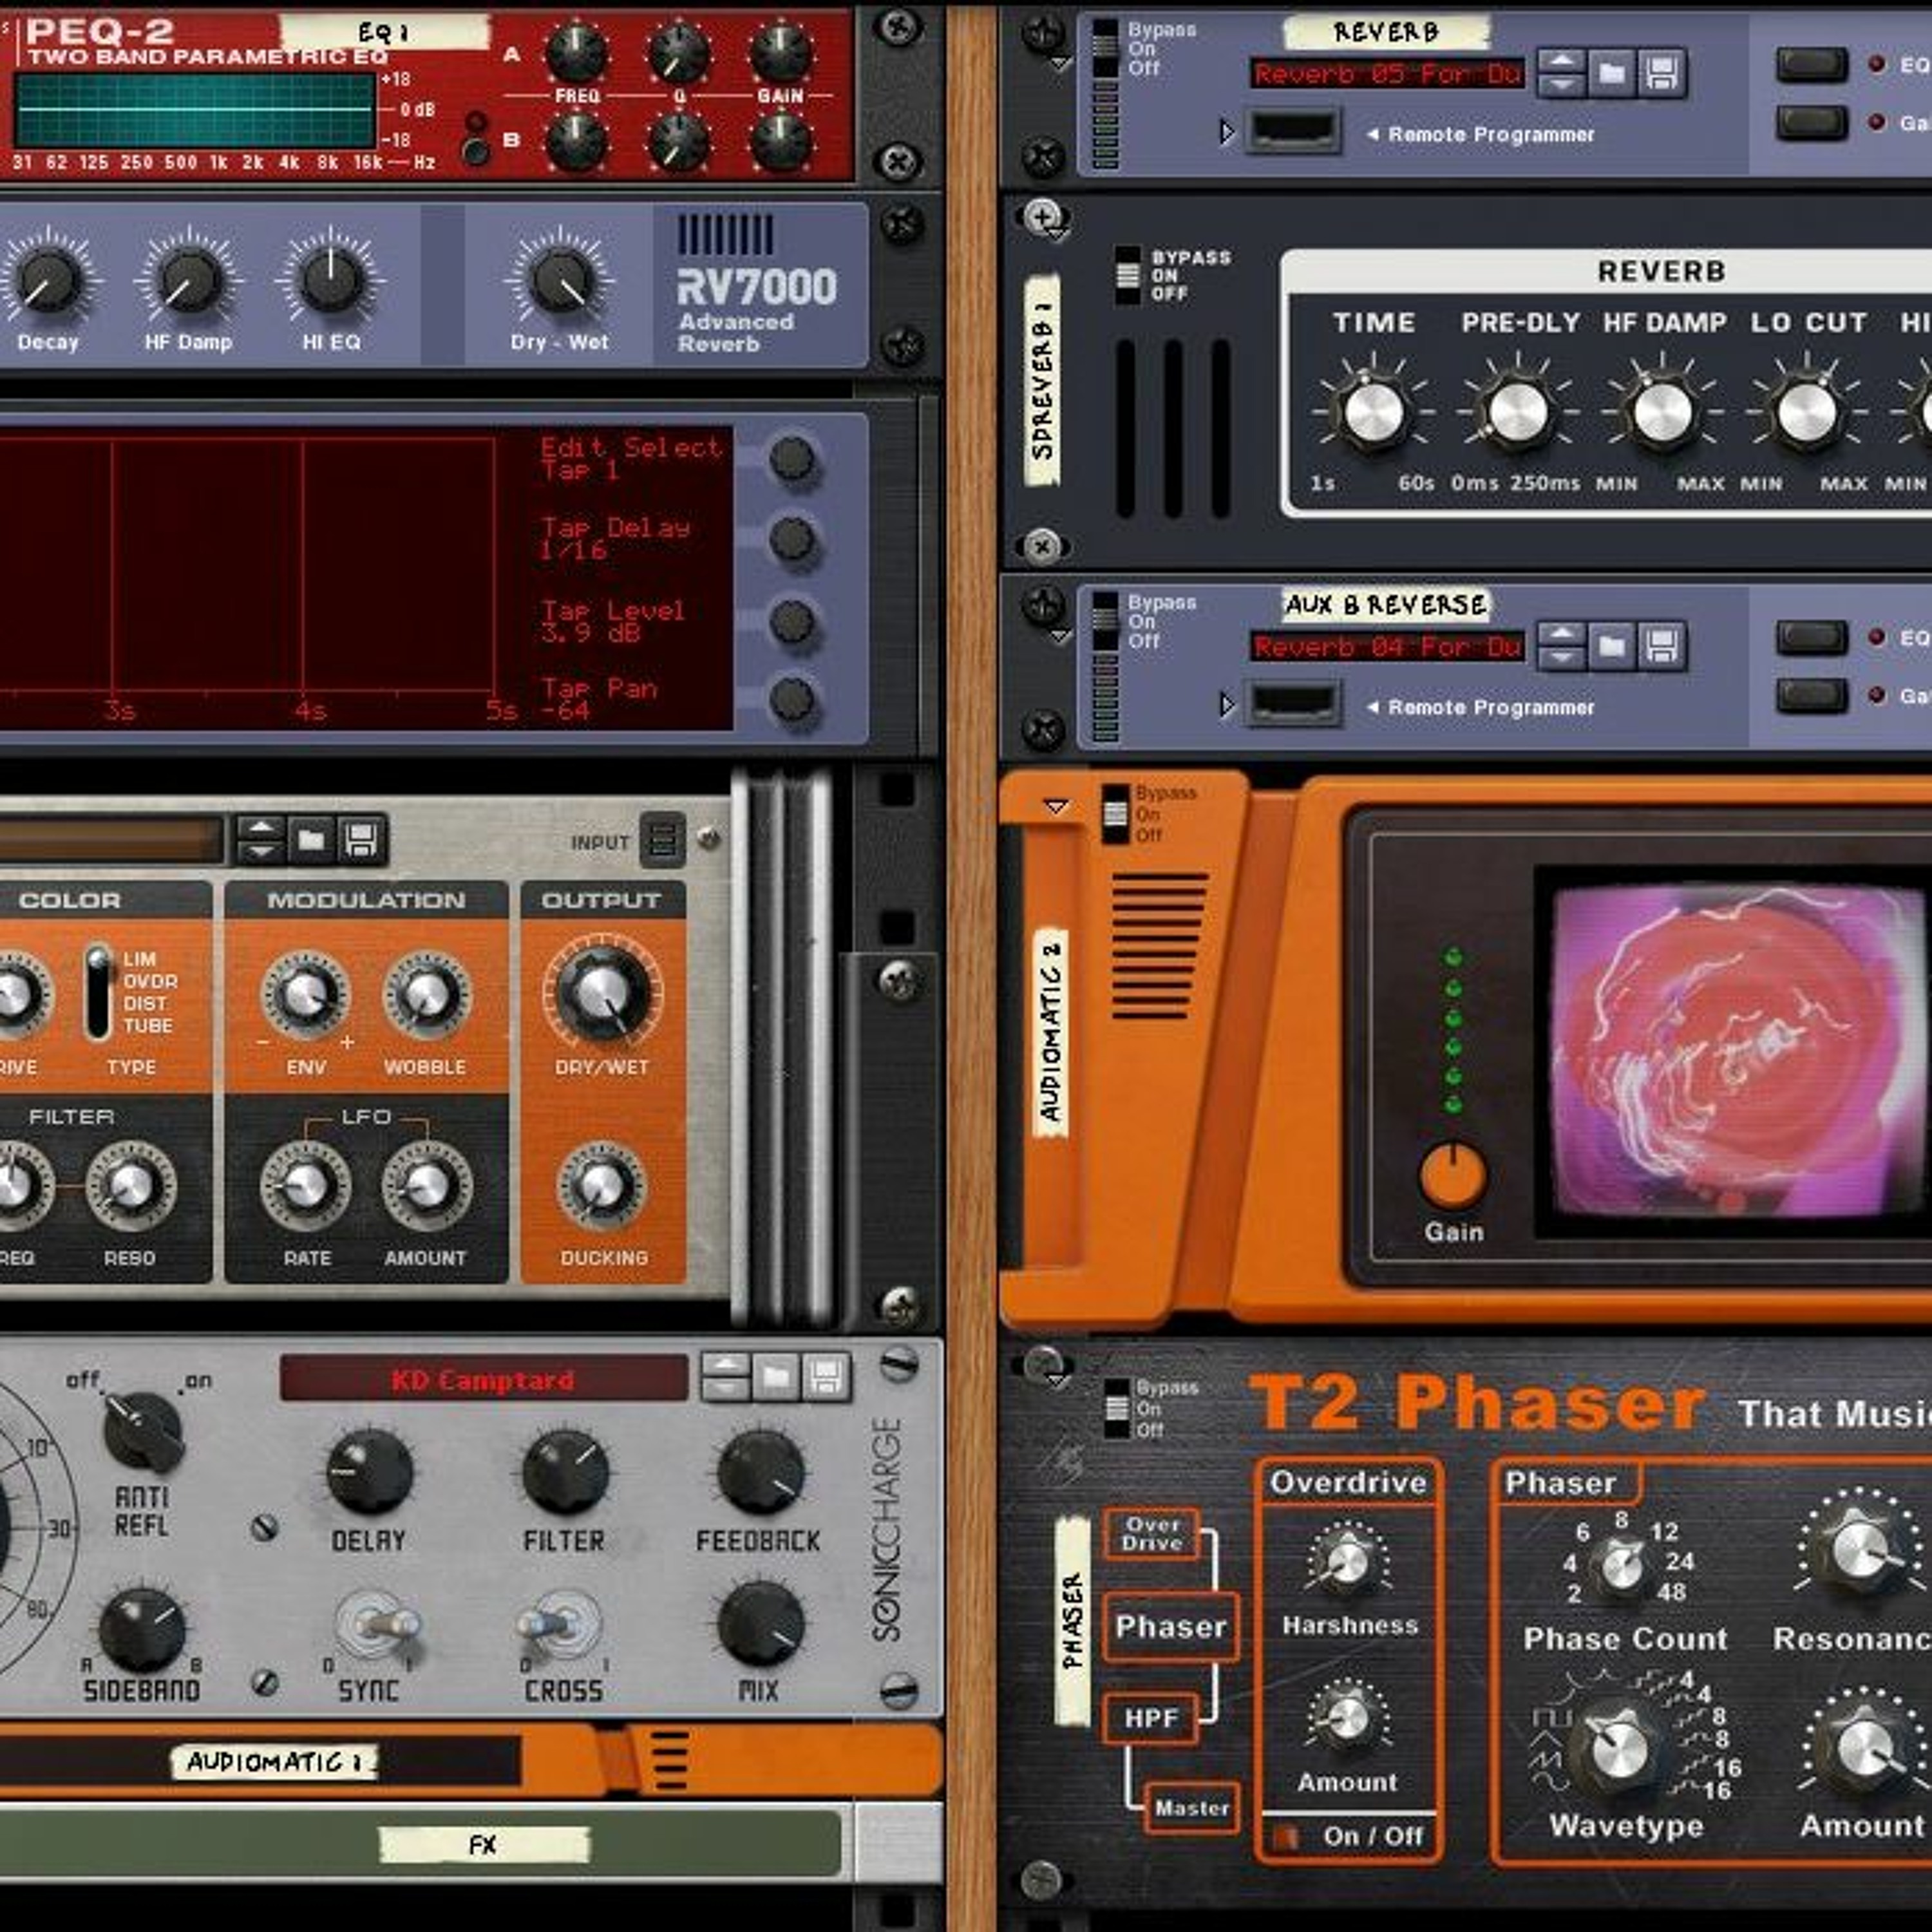
Task: Click the Echo DUCKING knob
Action: [x=602, y=1186]
